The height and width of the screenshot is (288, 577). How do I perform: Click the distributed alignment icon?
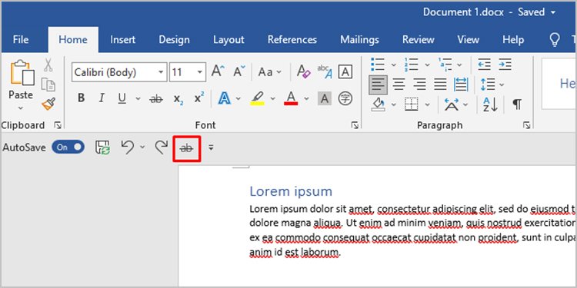coord(461,84)
